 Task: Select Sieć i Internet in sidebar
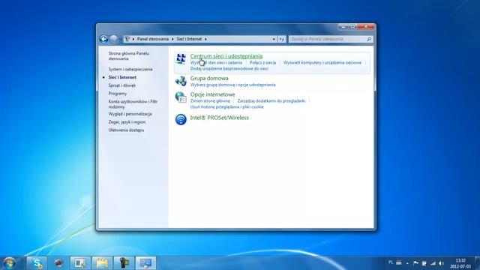(x=122, y=77)
